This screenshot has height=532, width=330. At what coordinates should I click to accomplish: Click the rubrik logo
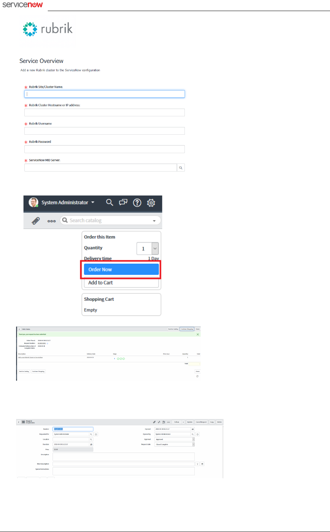coord(48,29)
